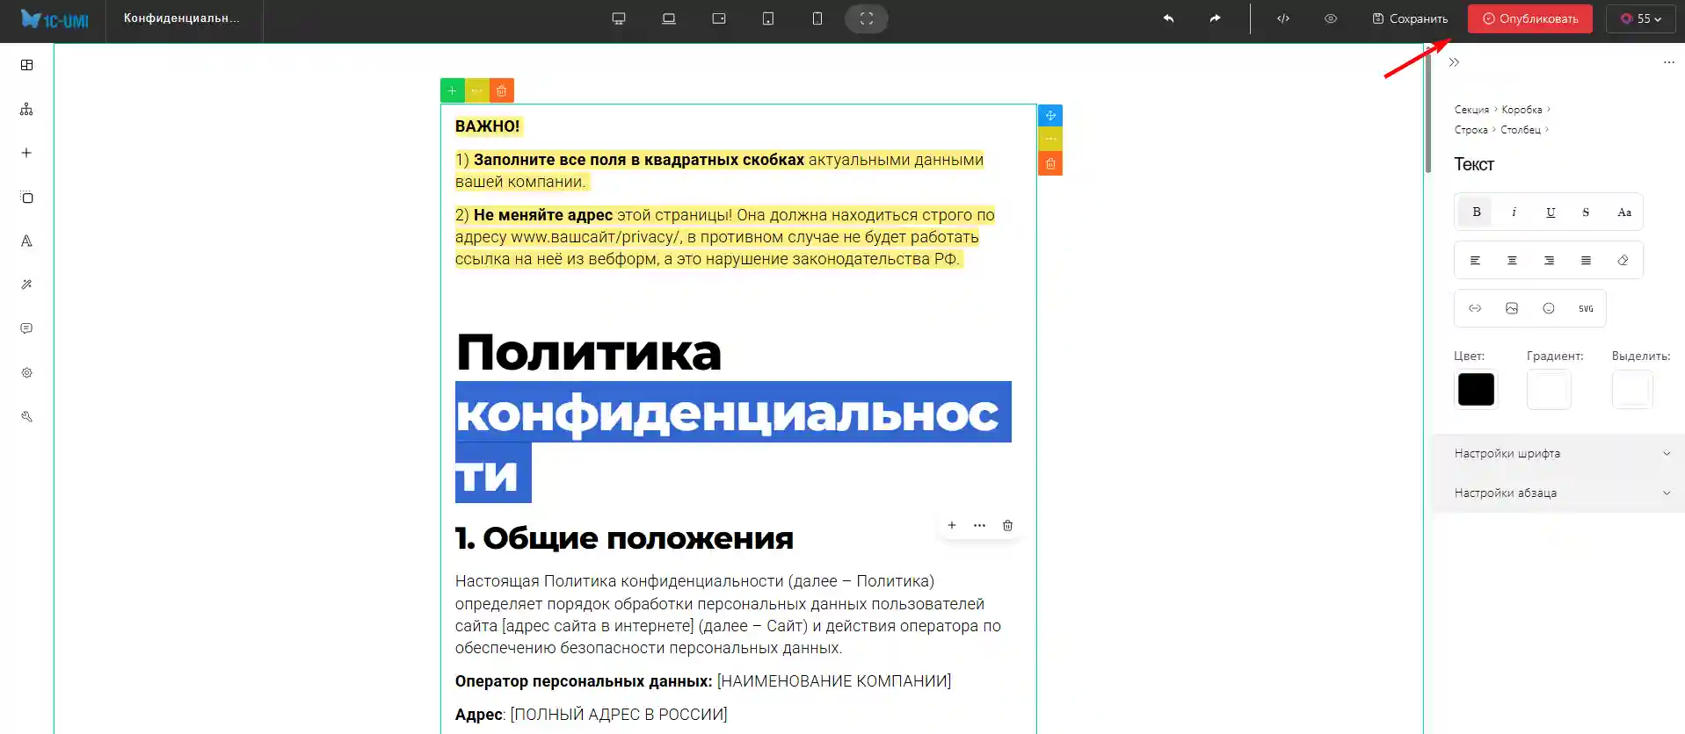Open the layers icon in sidebar

click(27, 197)
